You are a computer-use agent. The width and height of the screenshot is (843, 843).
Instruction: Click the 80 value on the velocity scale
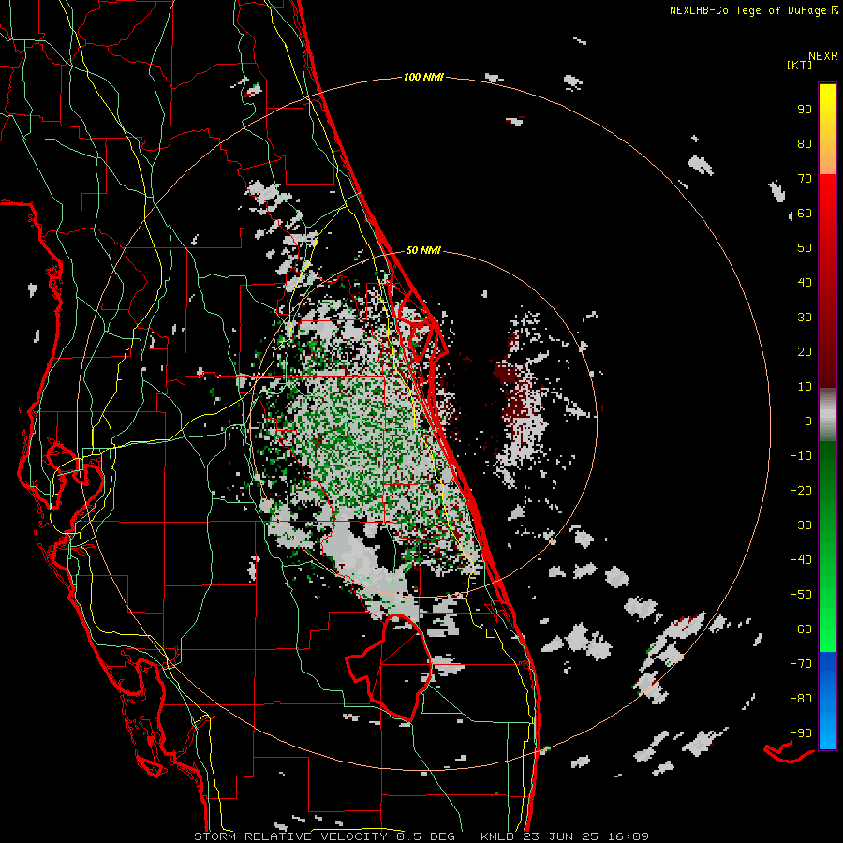point(805,143)
